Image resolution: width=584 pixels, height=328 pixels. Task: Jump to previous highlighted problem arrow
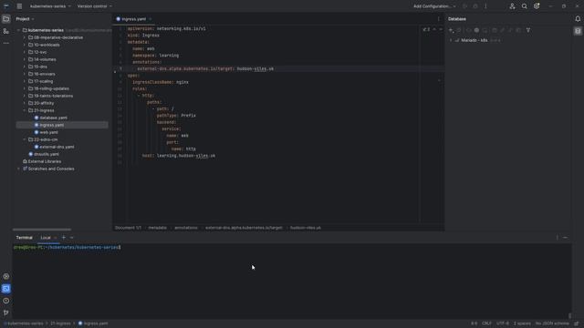(x=434, y=29)
